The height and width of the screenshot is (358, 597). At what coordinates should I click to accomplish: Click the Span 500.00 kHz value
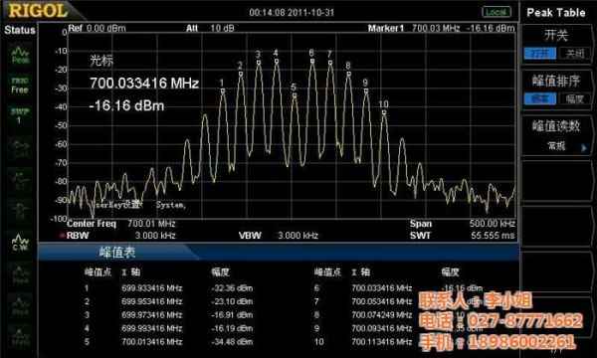493,224
